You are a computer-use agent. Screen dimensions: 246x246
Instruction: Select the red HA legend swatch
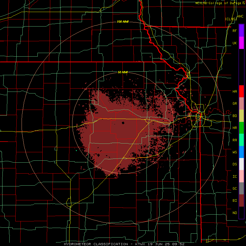241,91
